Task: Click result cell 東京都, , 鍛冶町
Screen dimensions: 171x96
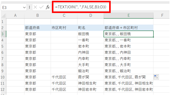Action: pyautogui.click(x=129, y=71)
